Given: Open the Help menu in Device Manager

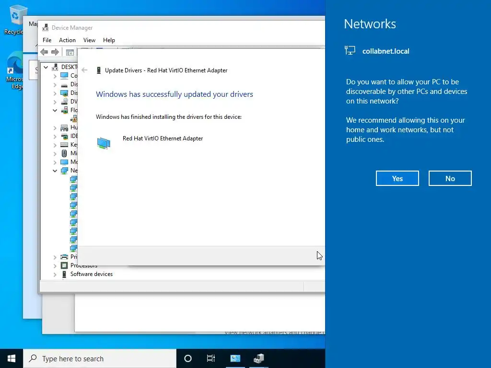Looking at the screenshot, I should [x=109, y=40].
